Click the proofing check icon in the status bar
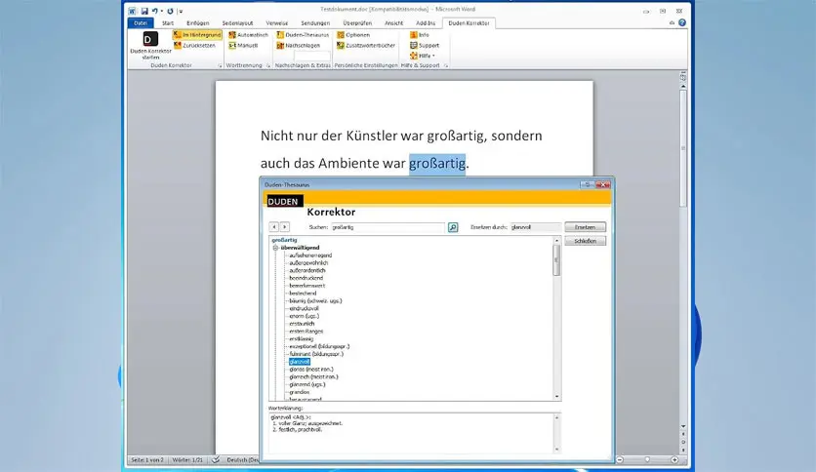 click(216, 459)
